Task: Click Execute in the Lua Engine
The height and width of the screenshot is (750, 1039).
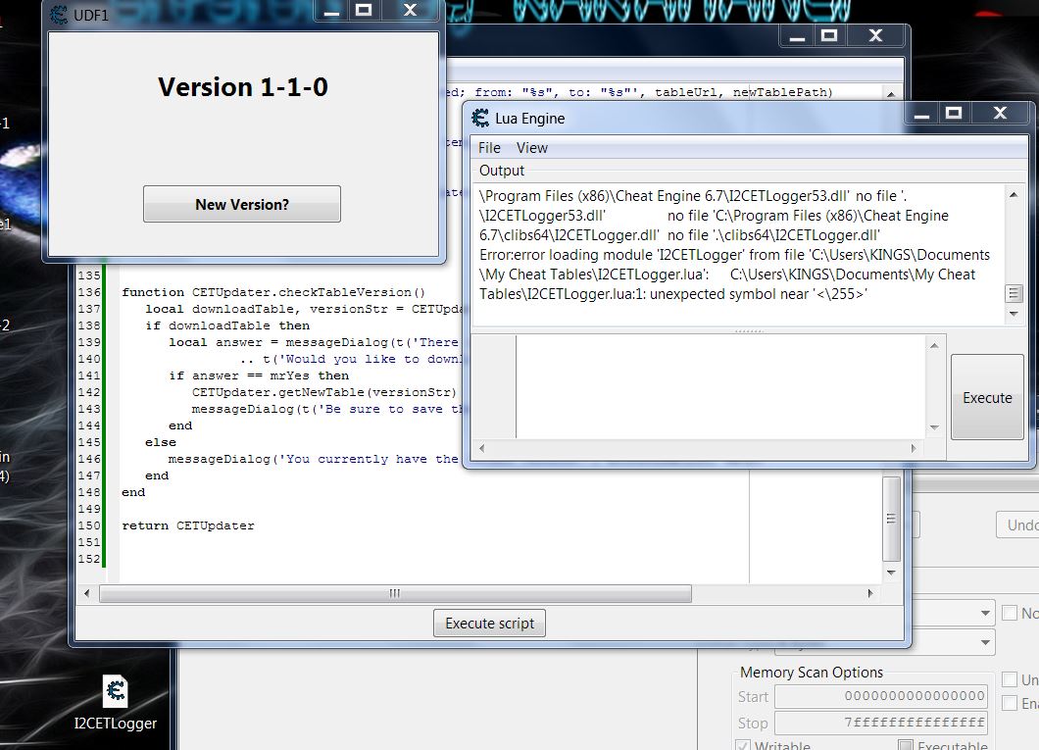Action: click(987, 398)
